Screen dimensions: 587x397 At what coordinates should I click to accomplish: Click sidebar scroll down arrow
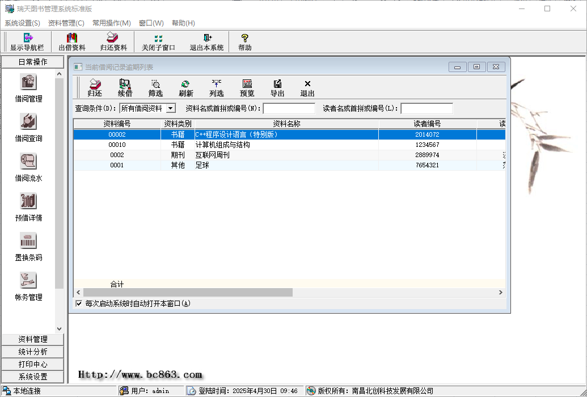tap(59, 329)
